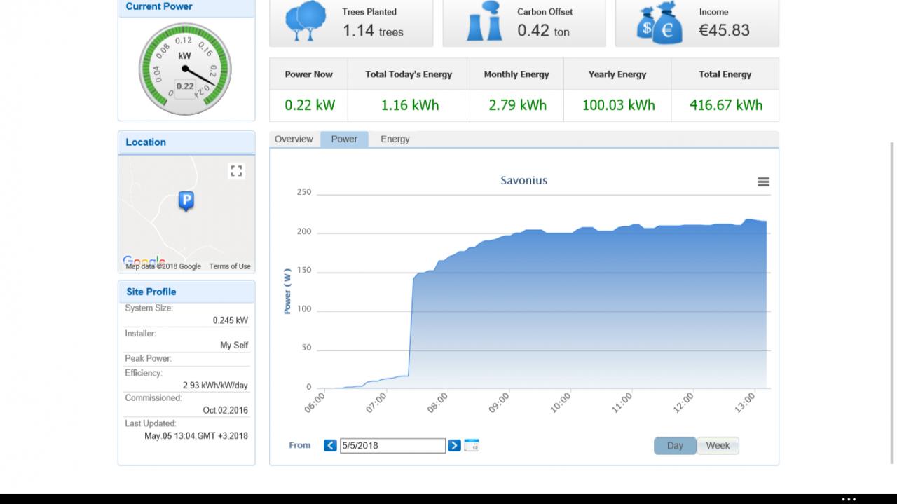This screenshot has height=504, width=897.
Task: Open the three-dots menu in bottom bar
Action: pos(849,499)
